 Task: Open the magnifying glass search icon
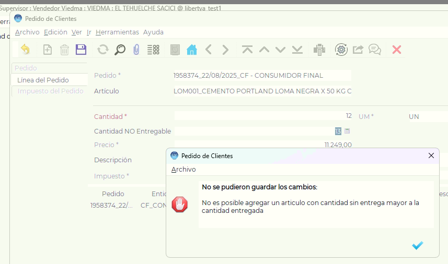click(x=120, y=50)
